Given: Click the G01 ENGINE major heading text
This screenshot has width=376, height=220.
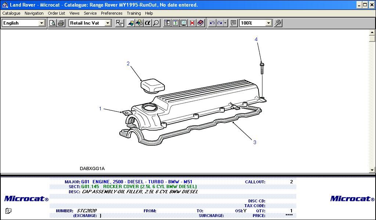Looking at the screenshot, I should click(x=137, y=182).
